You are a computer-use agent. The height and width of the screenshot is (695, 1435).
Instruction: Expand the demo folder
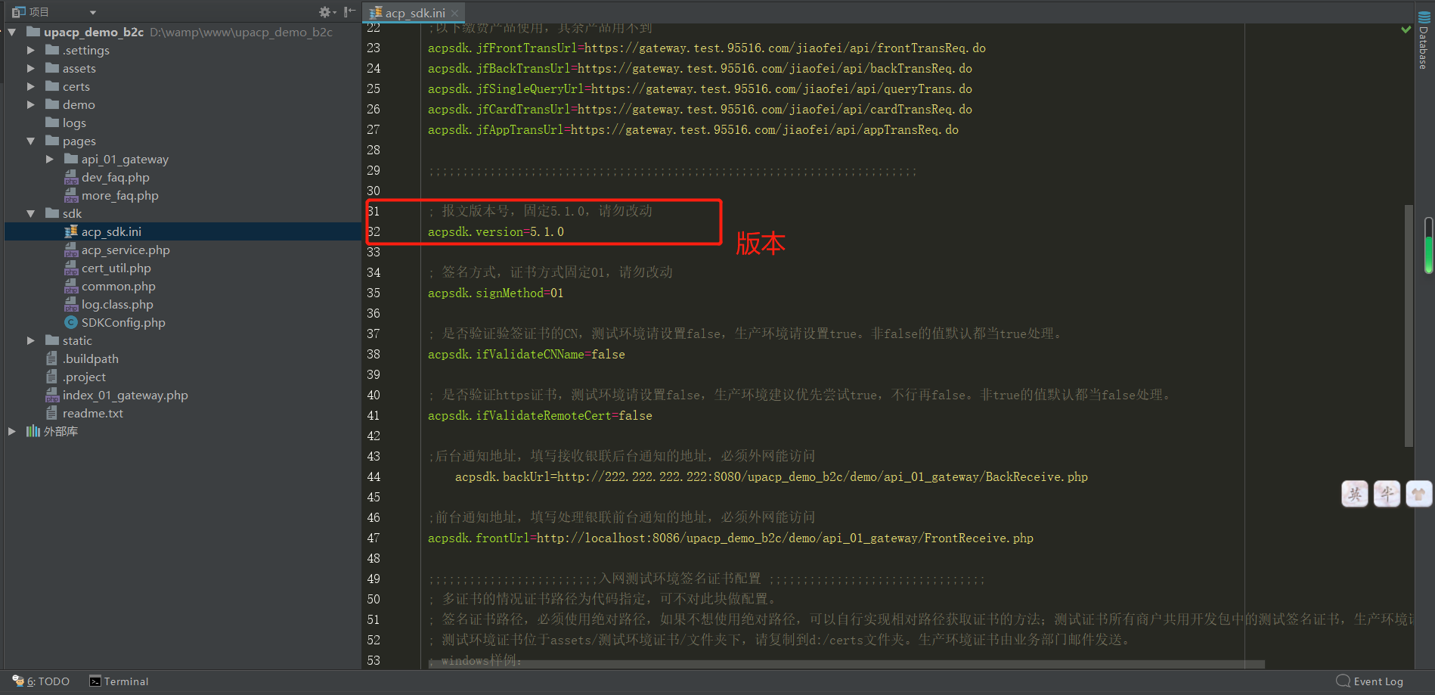[31, 105]
